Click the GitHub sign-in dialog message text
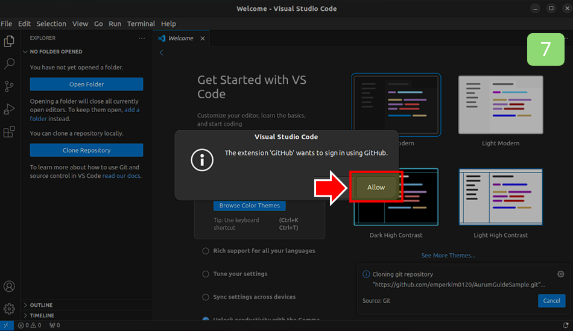 tap(306, 153)
